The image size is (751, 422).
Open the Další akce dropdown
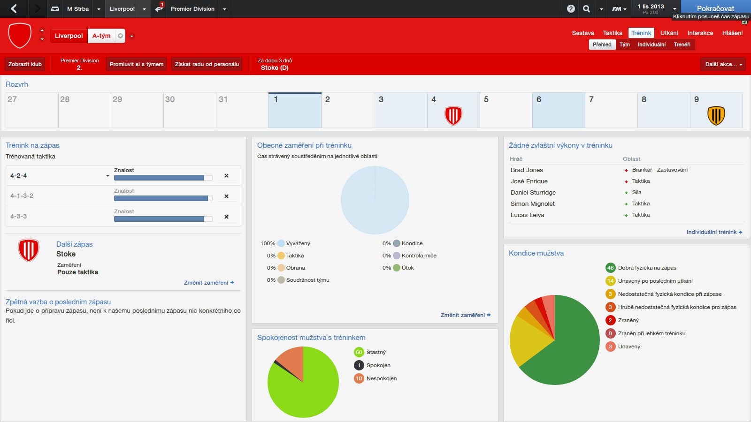coord(723,64)
